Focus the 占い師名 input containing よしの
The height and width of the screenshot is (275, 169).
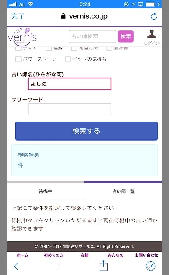pyautogui.click(x=69, y=84)
